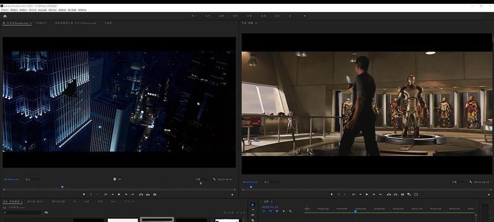Export frame from the Program monitor
The width and height of the screenshot is (494, 222).
[402, 194]
